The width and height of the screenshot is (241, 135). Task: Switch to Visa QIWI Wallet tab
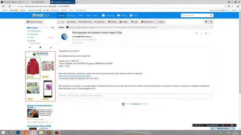38,2
